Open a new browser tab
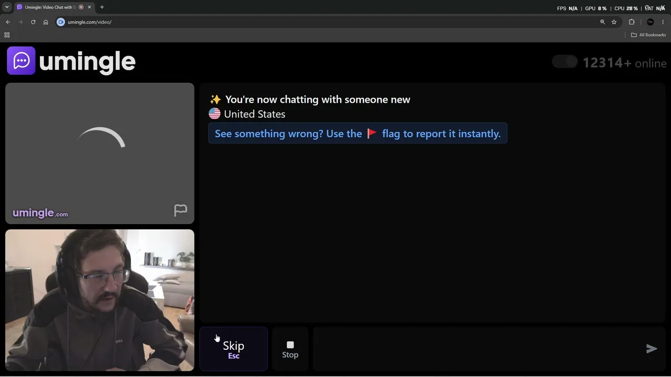 (x=102, y=7)
